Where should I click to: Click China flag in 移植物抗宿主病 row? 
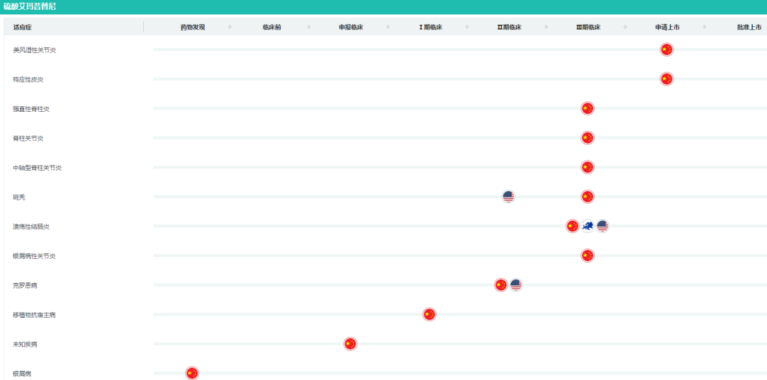coord(429,315)
